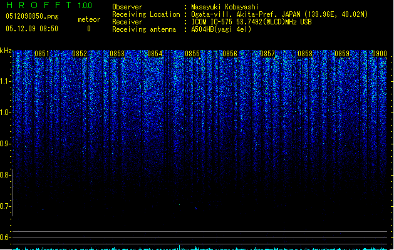Click the 0852 time marker
Image resolution: width=394 pixels, height=250 pixels.
pyautogui.click(x=80, y=54)
